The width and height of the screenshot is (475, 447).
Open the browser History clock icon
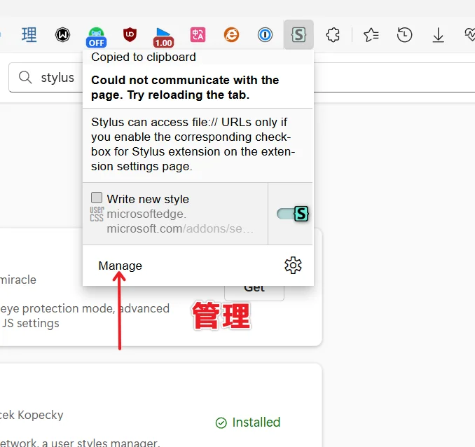point(405,35)
